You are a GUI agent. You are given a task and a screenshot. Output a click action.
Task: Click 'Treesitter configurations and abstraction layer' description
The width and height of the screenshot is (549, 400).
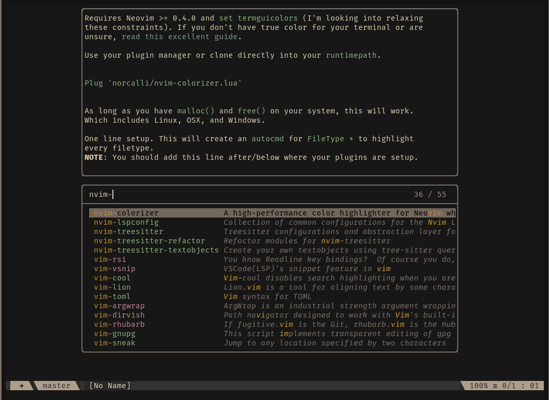339,231
